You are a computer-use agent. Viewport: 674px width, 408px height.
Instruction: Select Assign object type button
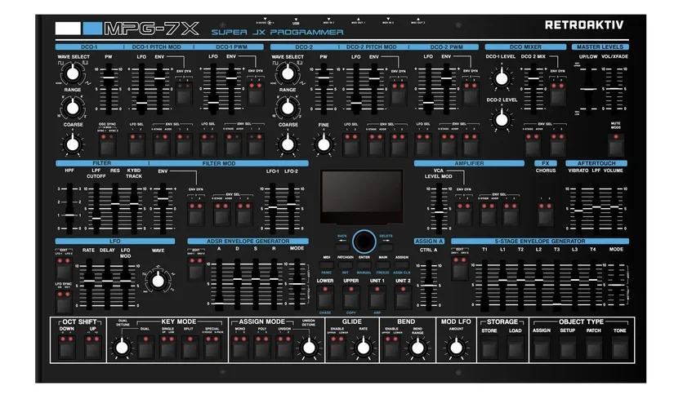pyautogui.click(x=542, y=347)
